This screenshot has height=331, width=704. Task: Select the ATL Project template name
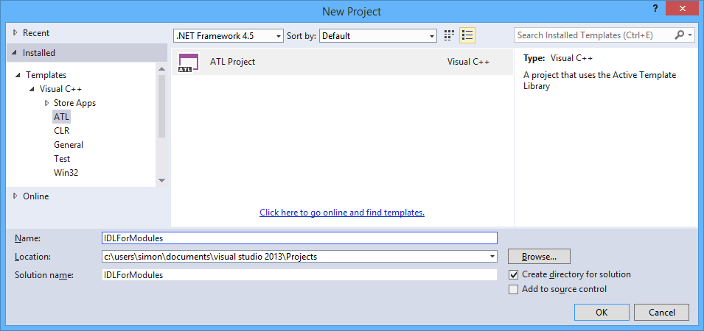pyautogui.click(x=232, y=62)
